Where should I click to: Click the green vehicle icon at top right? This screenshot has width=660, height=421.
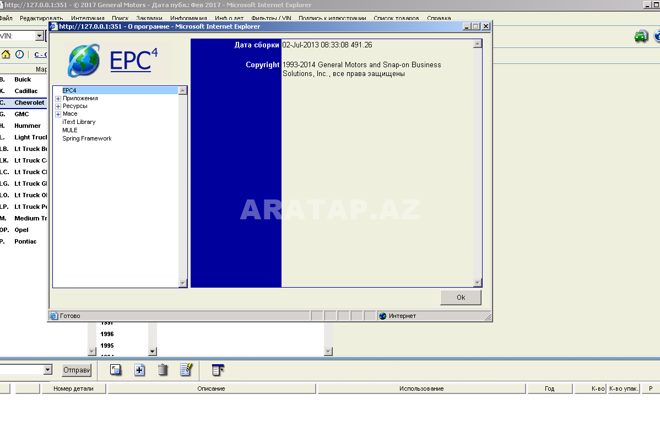[641, 36]
